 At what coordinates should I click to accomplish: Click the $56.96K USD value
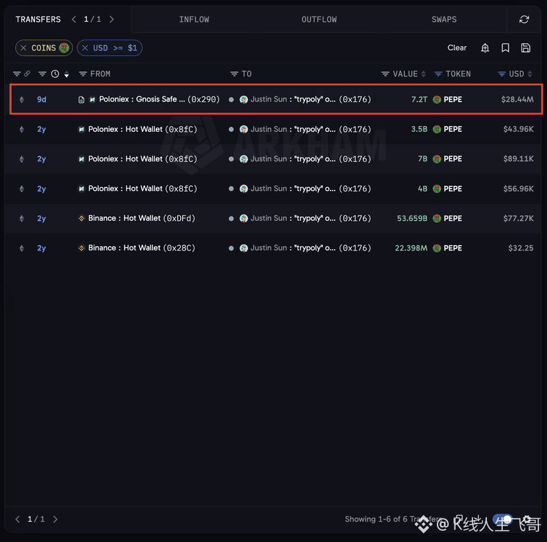[x=518, y=189]
